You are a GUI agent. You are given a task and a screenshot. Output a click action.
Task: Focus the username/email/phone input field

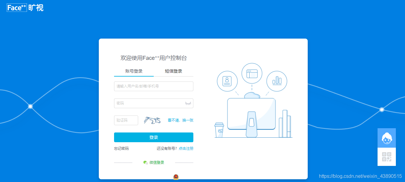pyautogui.click(x=154, y=86)
